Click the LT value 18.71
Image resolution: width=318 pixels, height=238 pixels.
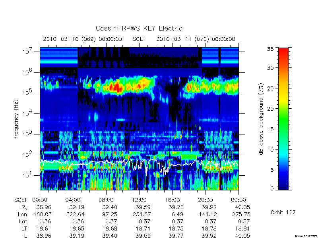pos(143,228)
